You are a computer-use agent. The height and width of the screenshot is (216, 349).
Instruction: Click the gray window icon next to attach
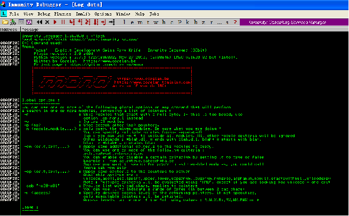pos(21,22)
